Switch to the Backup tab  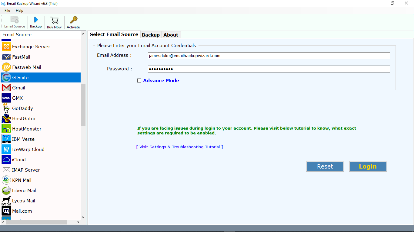pos(151,35)
